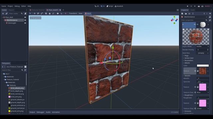Play the current scene with clapper icon

pyautogui.click(x=199, y=6)
